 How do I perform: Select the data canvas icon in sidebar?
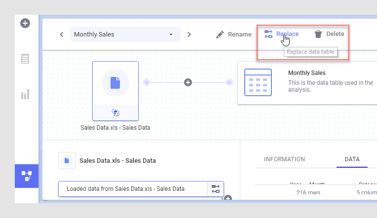[26, 176]
